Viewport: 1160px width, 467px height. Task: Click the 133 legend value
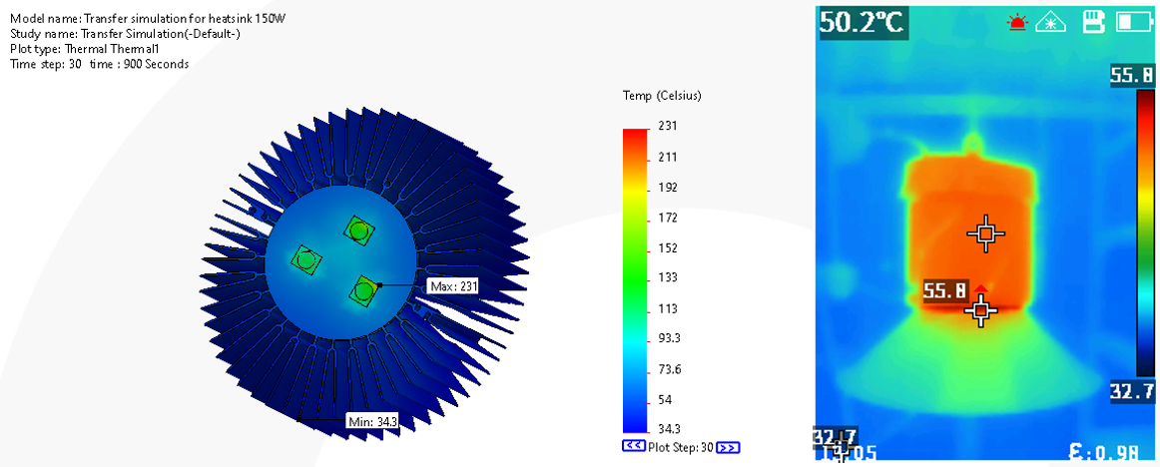668,277
